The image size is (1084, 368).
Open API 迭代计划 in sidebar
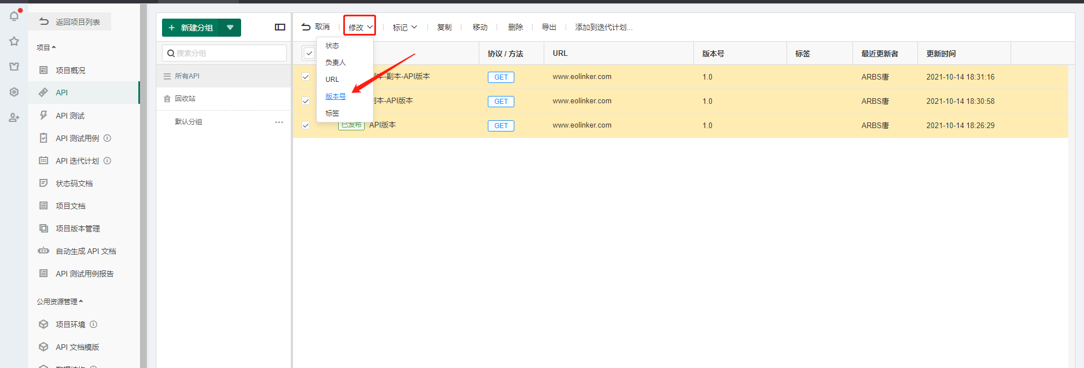(77, 161)
